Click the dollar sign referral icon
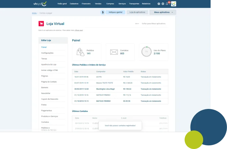The image size is (227, 149). coord(103,12)
